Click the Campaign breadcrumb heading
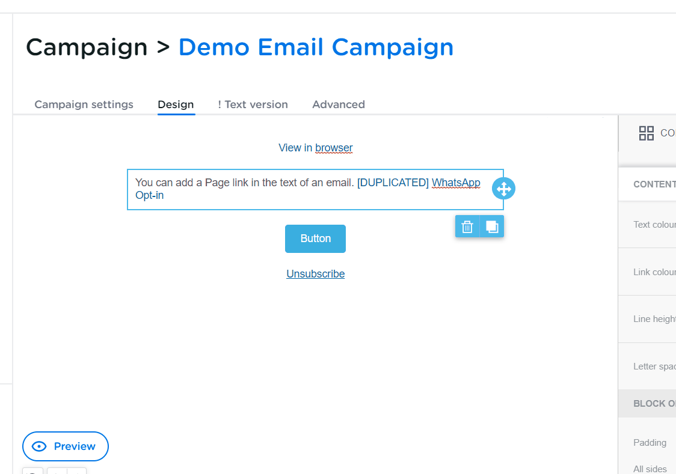 pyautogui.click(x=87, y=47)
